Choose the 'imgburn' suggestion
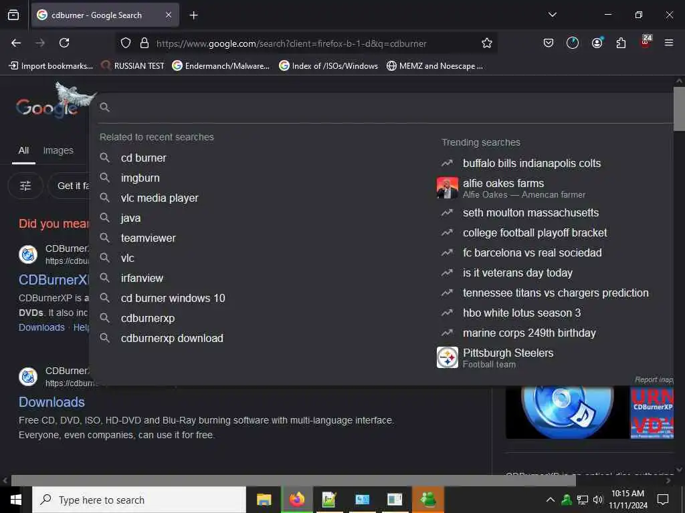Viewport: 685px width, 513px height. pos(140,178)
